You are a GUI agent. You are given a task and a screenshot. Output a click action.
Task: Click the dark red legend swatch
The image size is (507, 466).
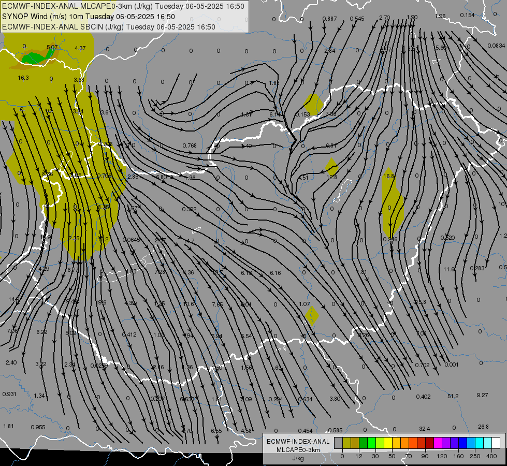[x=429, y=443]
